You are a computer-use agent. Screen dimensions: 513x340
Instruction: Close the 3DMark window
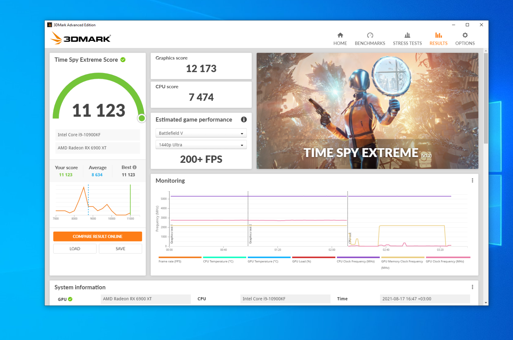coord(481,25)
